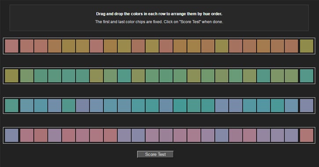Image resolution: width=319 pixels, height=167 pixels.
Task: Select the fixed teal chip ending the second row
Action: (x=307, y=76)
